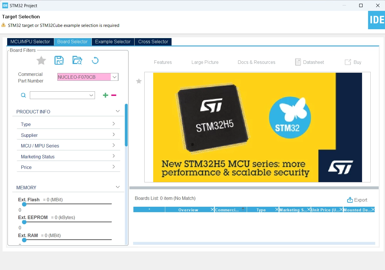The image size is (385, 270).
Task: Expand the Price filter row
Action: pyautogui.click(x=68, y=167)
